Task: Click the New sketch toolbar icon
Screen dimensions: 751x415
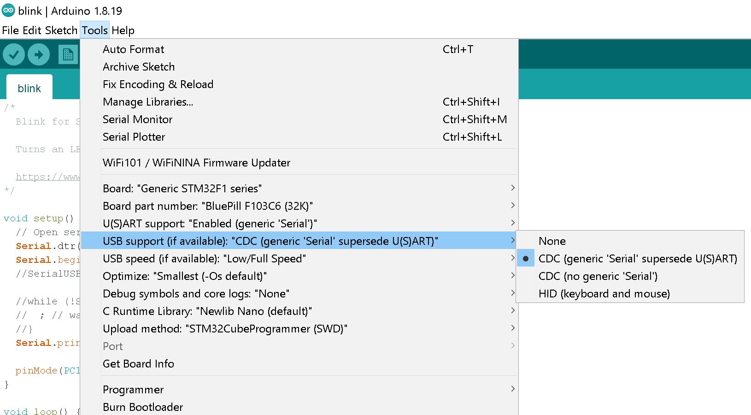Action: point(68,55)
